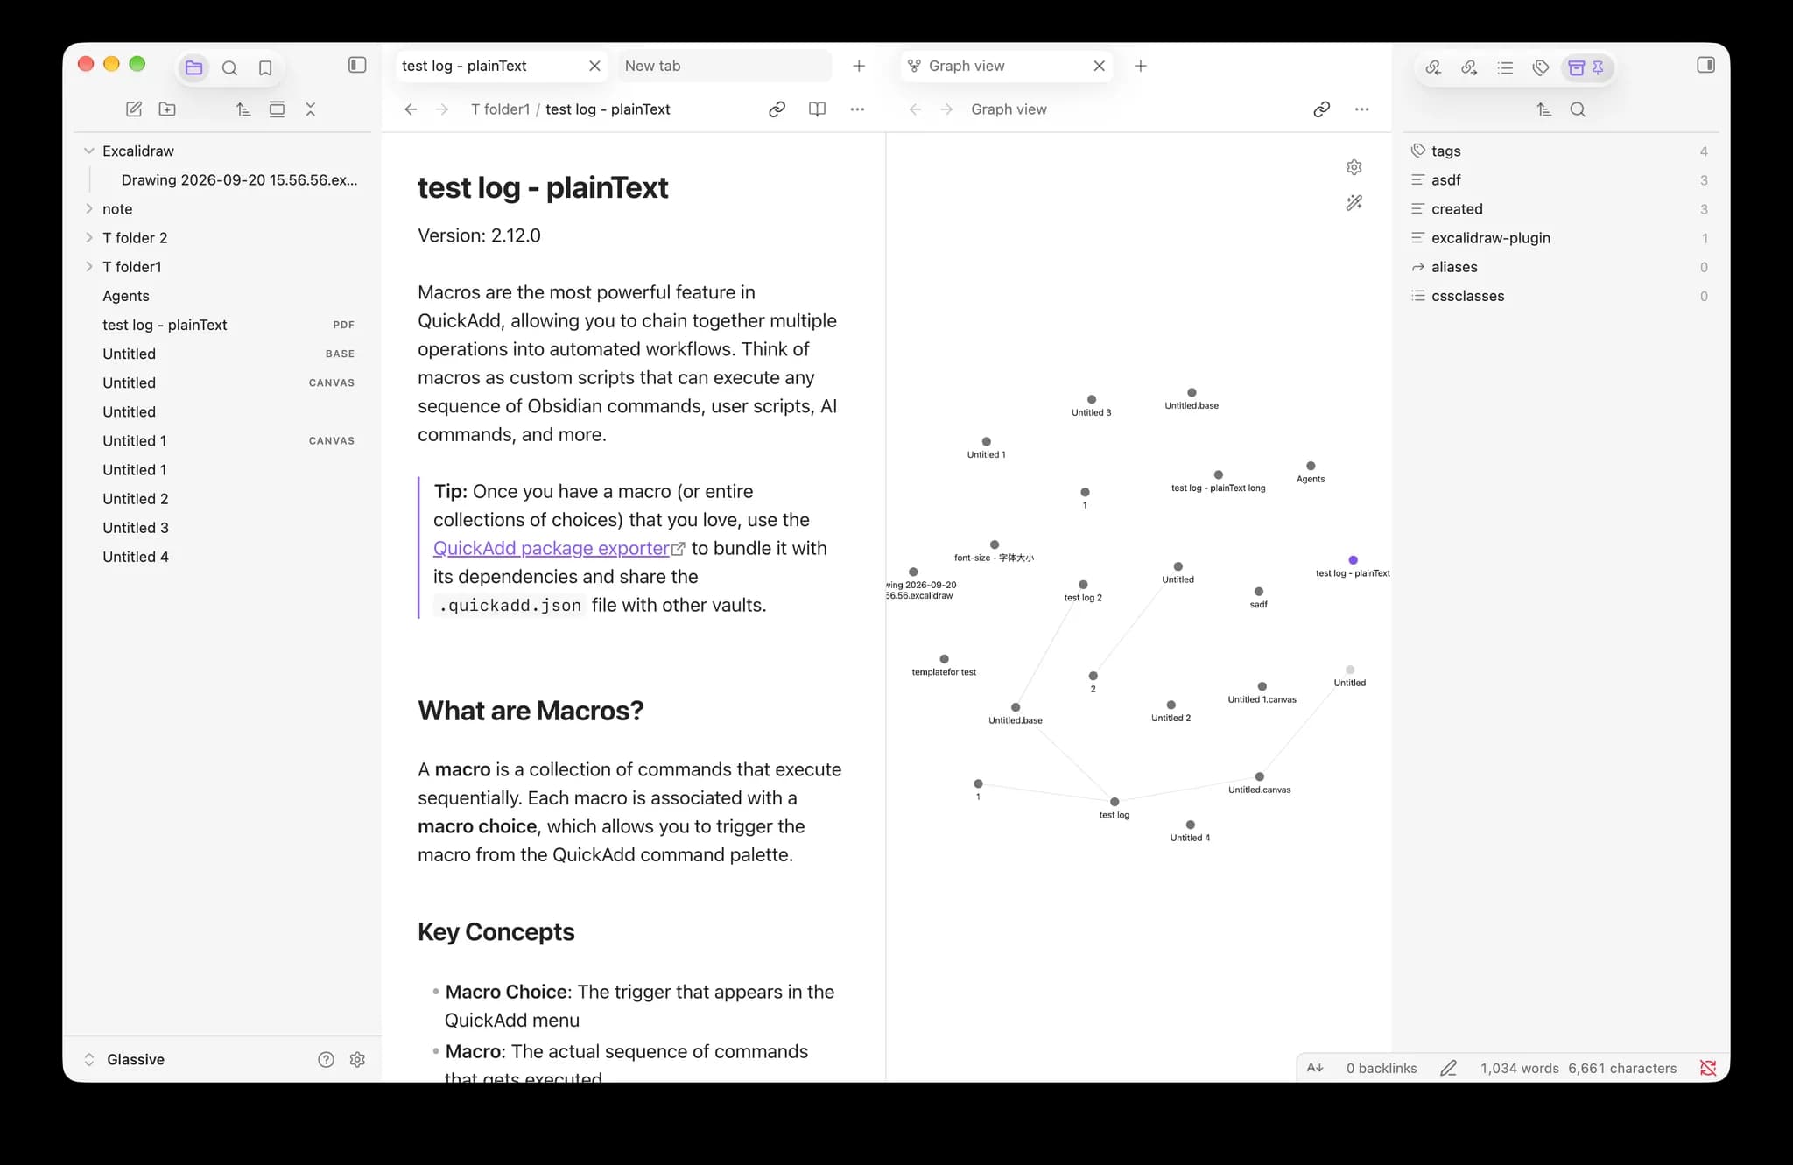Create a new folder icon

coord(167,109)
